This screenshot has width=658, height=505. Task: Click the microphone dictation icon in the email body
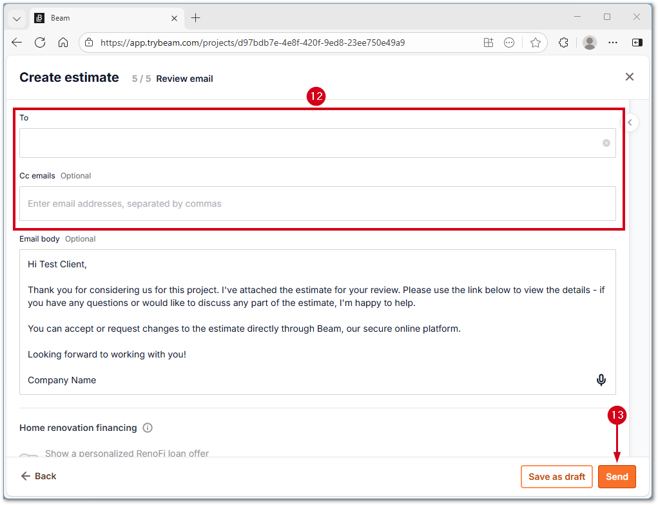[x=601, y=380]
